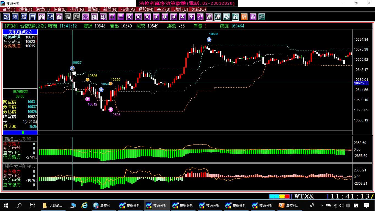Click the 期指主力攻擊 panel header
The image size is (375, 211).
click(x=20, y=139)
